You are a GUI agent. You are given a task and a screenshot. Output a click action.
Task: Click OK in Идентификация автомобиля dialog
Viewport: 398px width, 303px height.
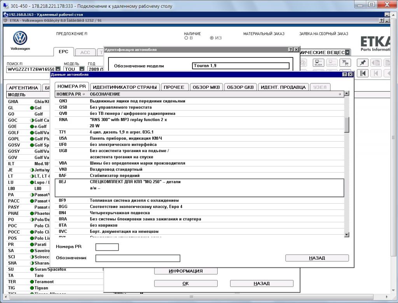(186, 283)
